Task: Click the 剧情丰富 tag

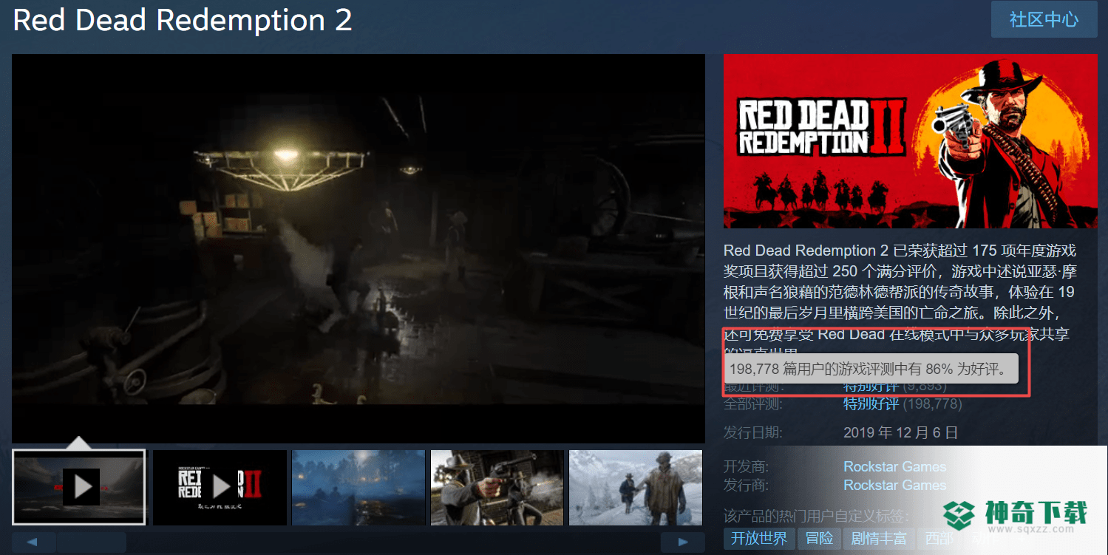Action: click(x=879, y=538)
